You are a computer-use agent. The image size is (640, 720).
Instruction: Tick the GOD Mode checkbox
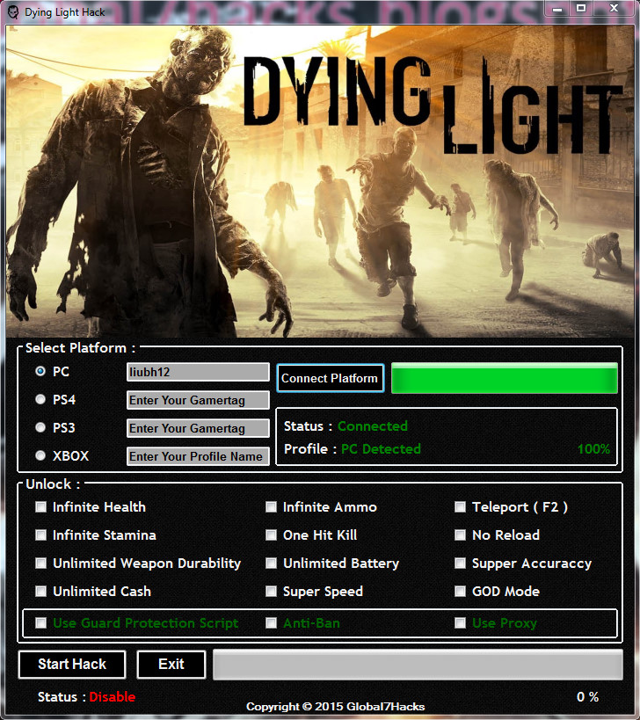460,591
